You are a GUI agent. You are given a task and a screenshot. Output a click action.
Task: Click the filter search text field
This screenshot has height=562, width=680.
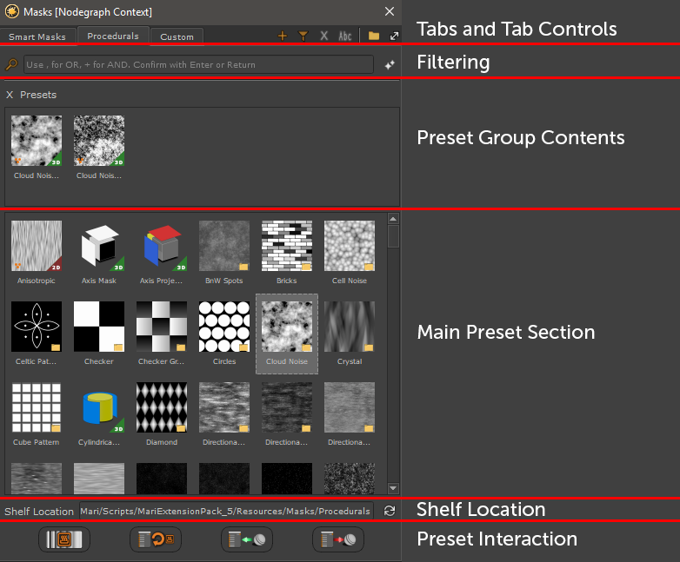coord(198,65)
